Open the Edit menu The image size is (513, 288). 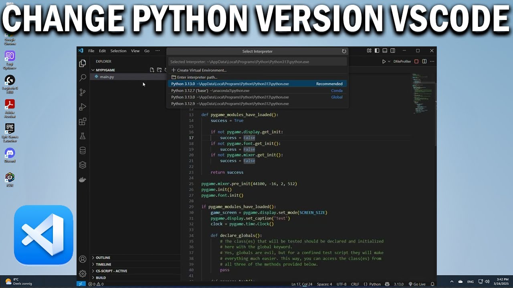103,51
